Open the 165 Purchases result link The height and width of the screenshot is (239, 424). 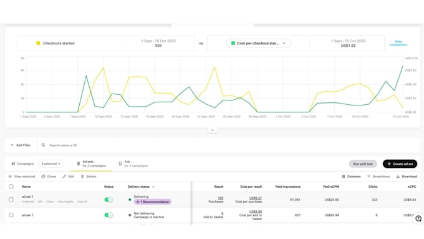click(x=220, y=198)
